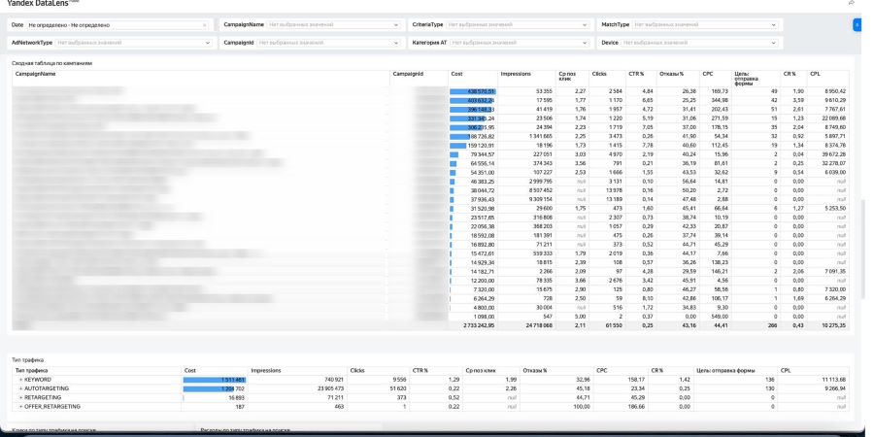Click the Cost bar cell showing 403 632,28
This screenshot has width=874, height=437.
point(473,100)
